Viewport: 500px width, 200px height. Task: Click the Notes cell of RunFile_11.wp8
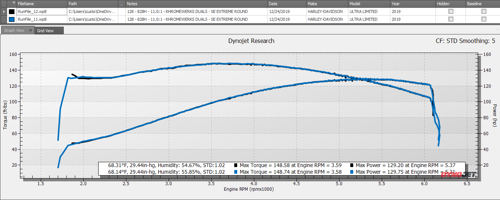click(196, 19)
